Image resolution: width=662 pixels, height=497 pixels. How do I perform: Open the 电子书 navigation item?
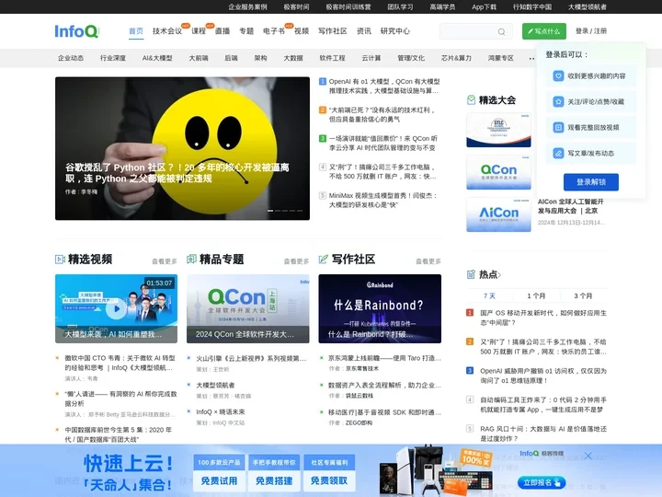pos(274,31)
